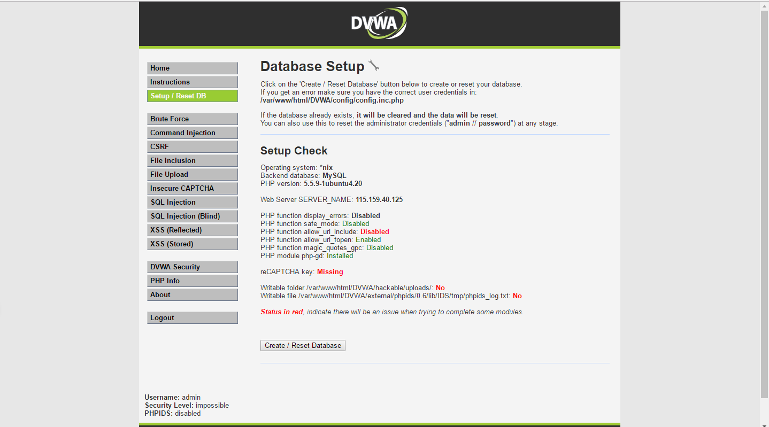Open XSS (Stored) module
This screenshot has height=427, width=769.
[193, 244]
